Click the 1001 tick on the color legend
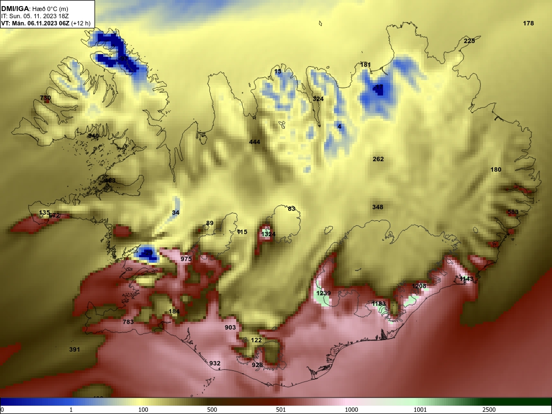The height and width of the screenshot is (414, 552). coord(420,410)
